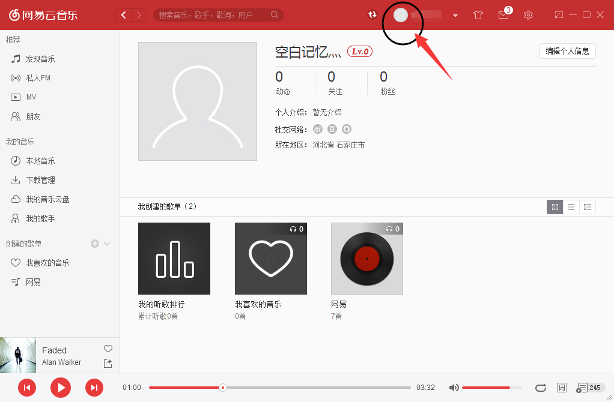Viewport: 614px width, 402px height.
Task: Open the 换肤 theme shirt icon
Action: 478,14
